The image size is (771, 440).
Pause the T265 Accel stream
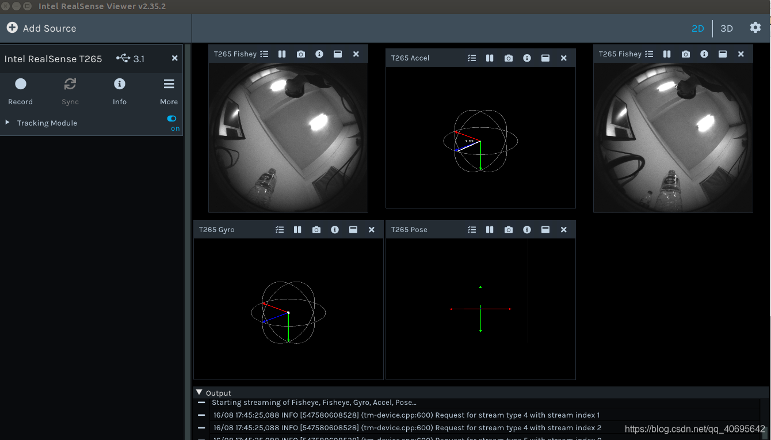490,58
